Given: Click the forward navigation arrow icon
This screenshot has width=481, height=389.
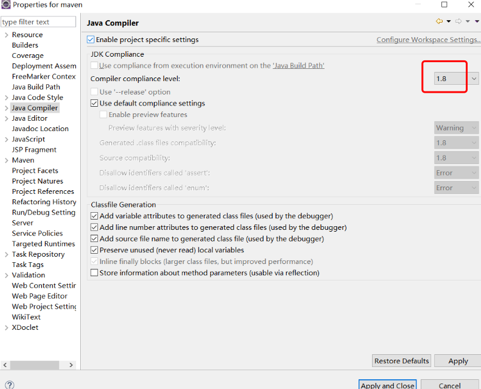Looking at the screenshot, I should tap(458, 21).
